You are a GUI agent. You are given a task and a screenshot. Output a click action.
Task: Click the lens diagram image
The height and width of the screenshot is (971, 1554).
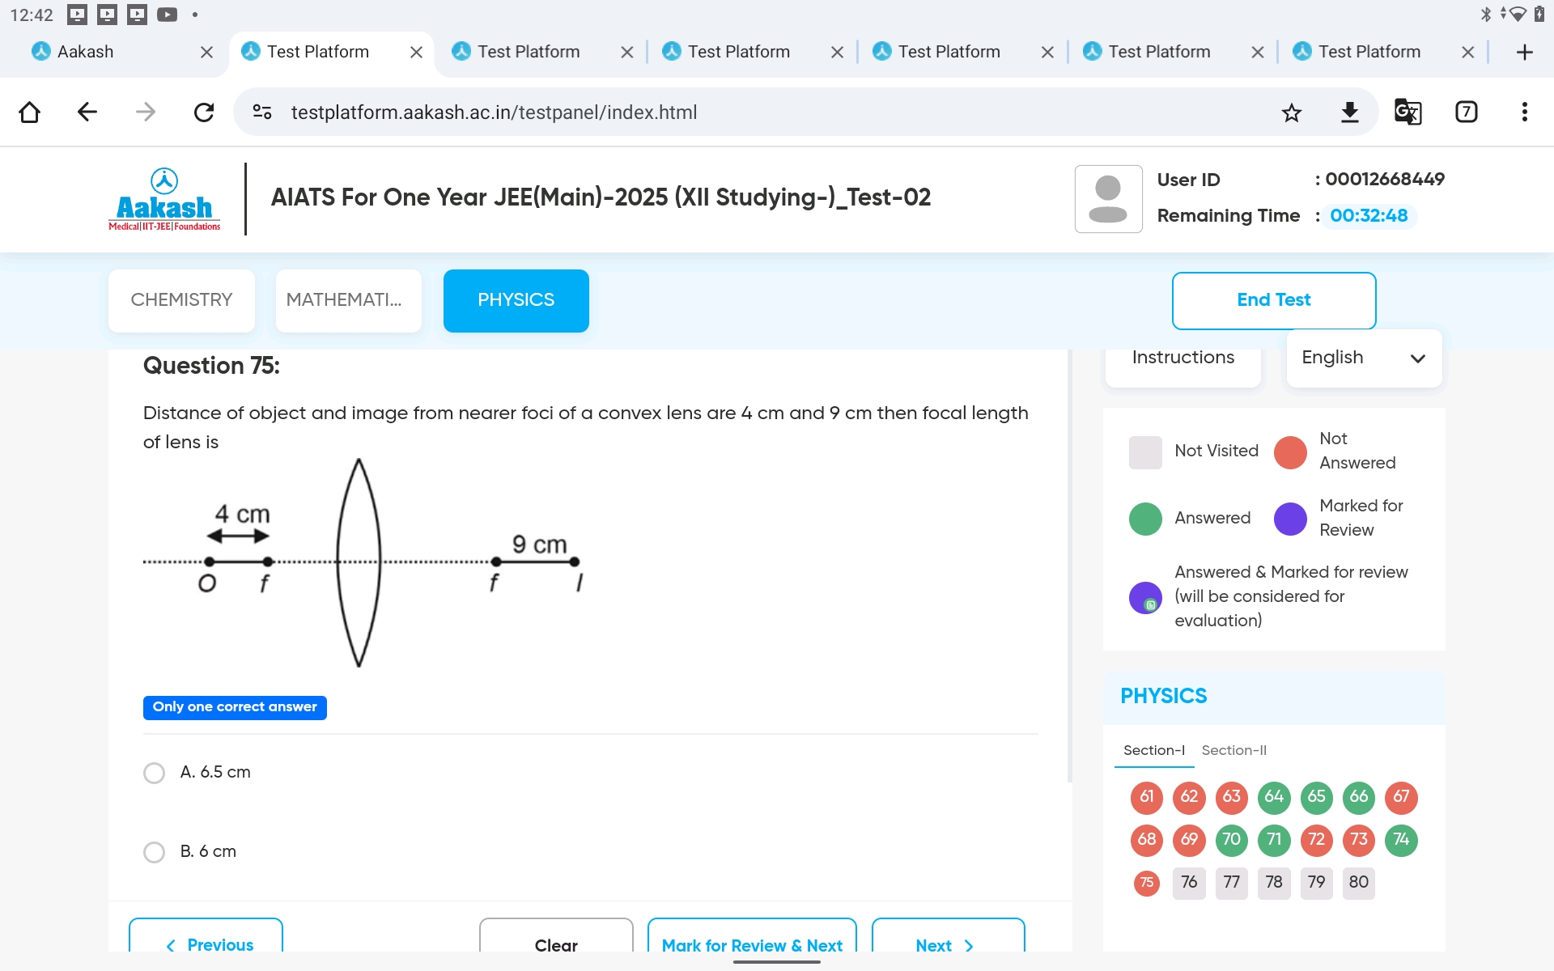point(363,563)
